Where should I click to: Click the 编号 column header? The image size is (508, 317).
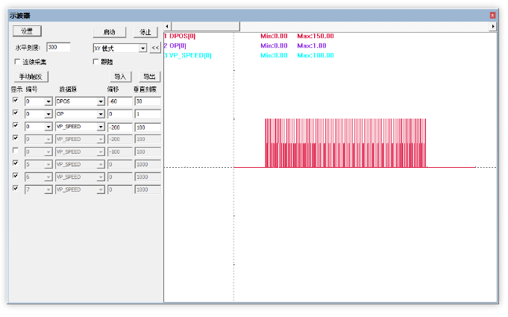pos(31,90)
